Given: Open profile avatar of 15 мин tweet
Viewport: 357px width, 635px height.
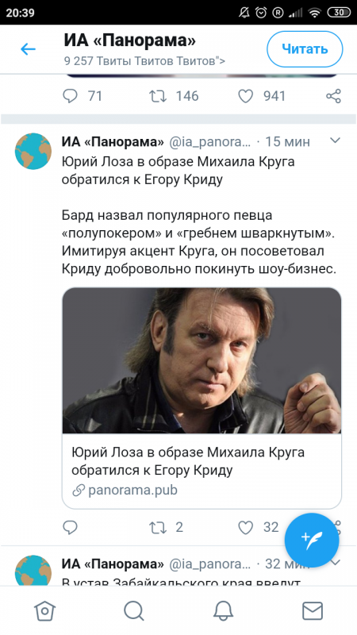Looking at the screenshot, I should (33, 151).
